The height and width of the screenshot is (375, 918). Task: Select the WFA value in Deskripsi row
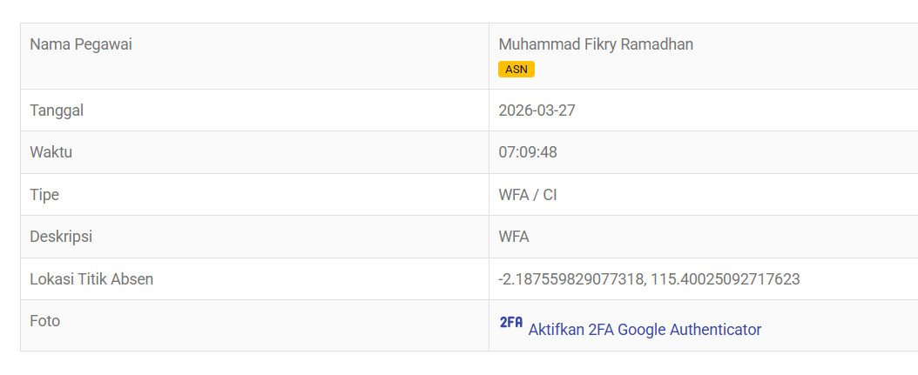click(514, 237)
